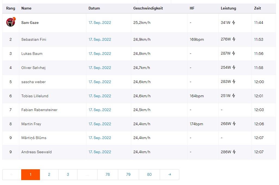The image size is (279, 185).
Task: Click the Geschwindigkeit column header
Action: pos(148,8)
